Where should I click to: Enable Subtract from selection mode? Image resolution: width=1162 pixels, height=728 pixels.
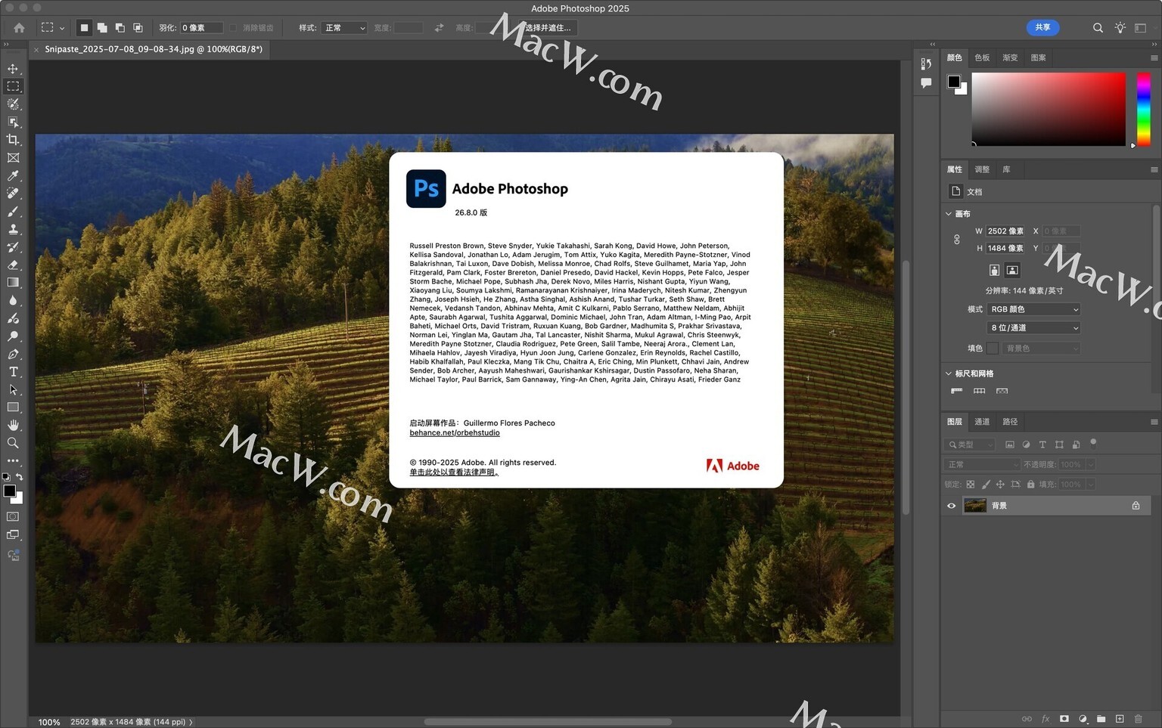120,28
